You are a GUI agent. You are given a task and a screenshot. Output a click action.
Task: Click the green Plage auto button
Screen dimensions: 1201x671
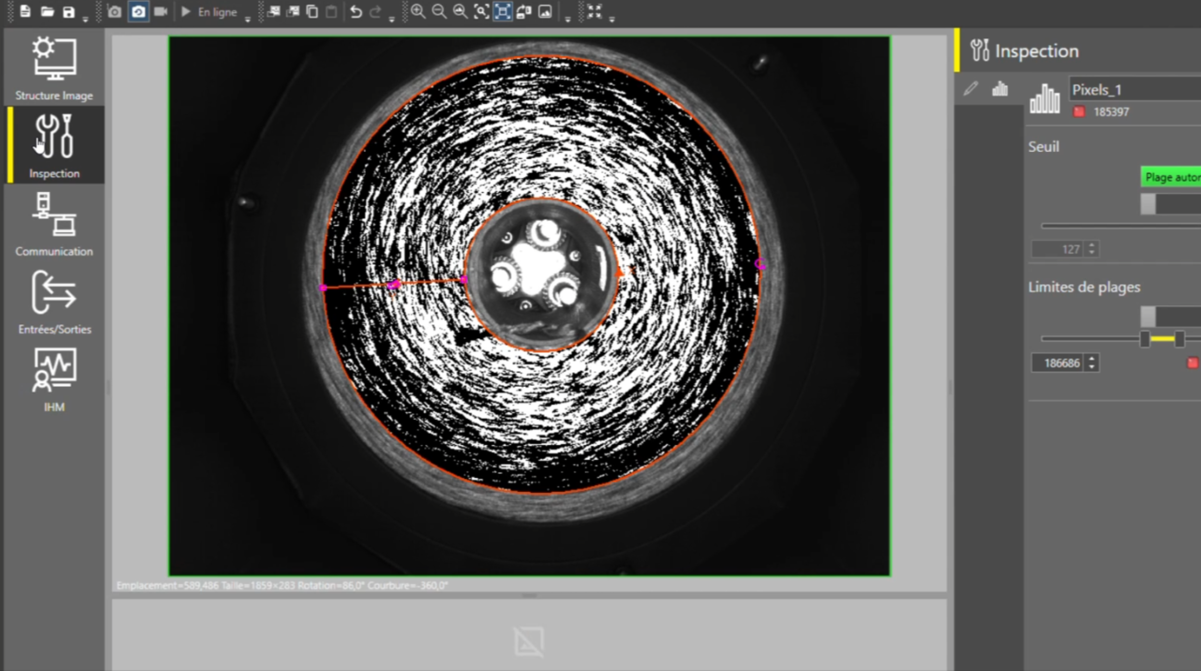click(x=1171, y=177)
